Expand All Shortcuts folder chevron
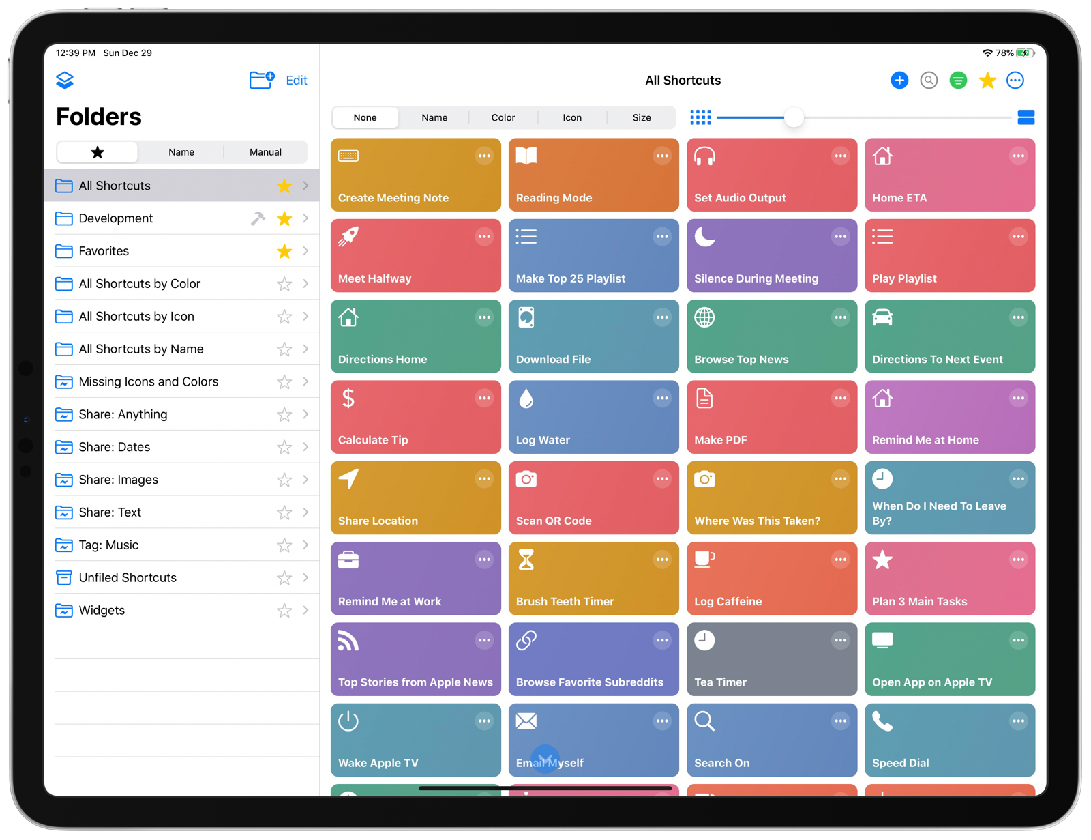The width and height of the screenshot is (1091, 840). 306,186
